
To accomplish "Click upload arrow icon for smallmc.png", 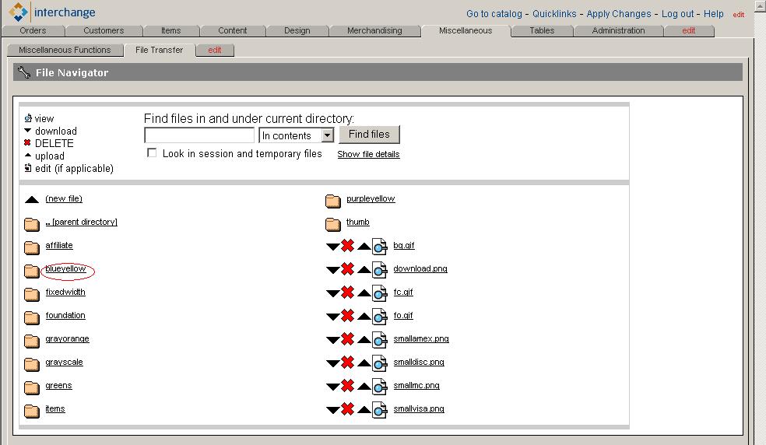I will (x=364, y=387).
